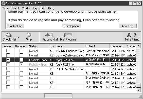Click the About me button
Image resolution: width=143 pixels, height=99 pixels.
click(128, 26)
